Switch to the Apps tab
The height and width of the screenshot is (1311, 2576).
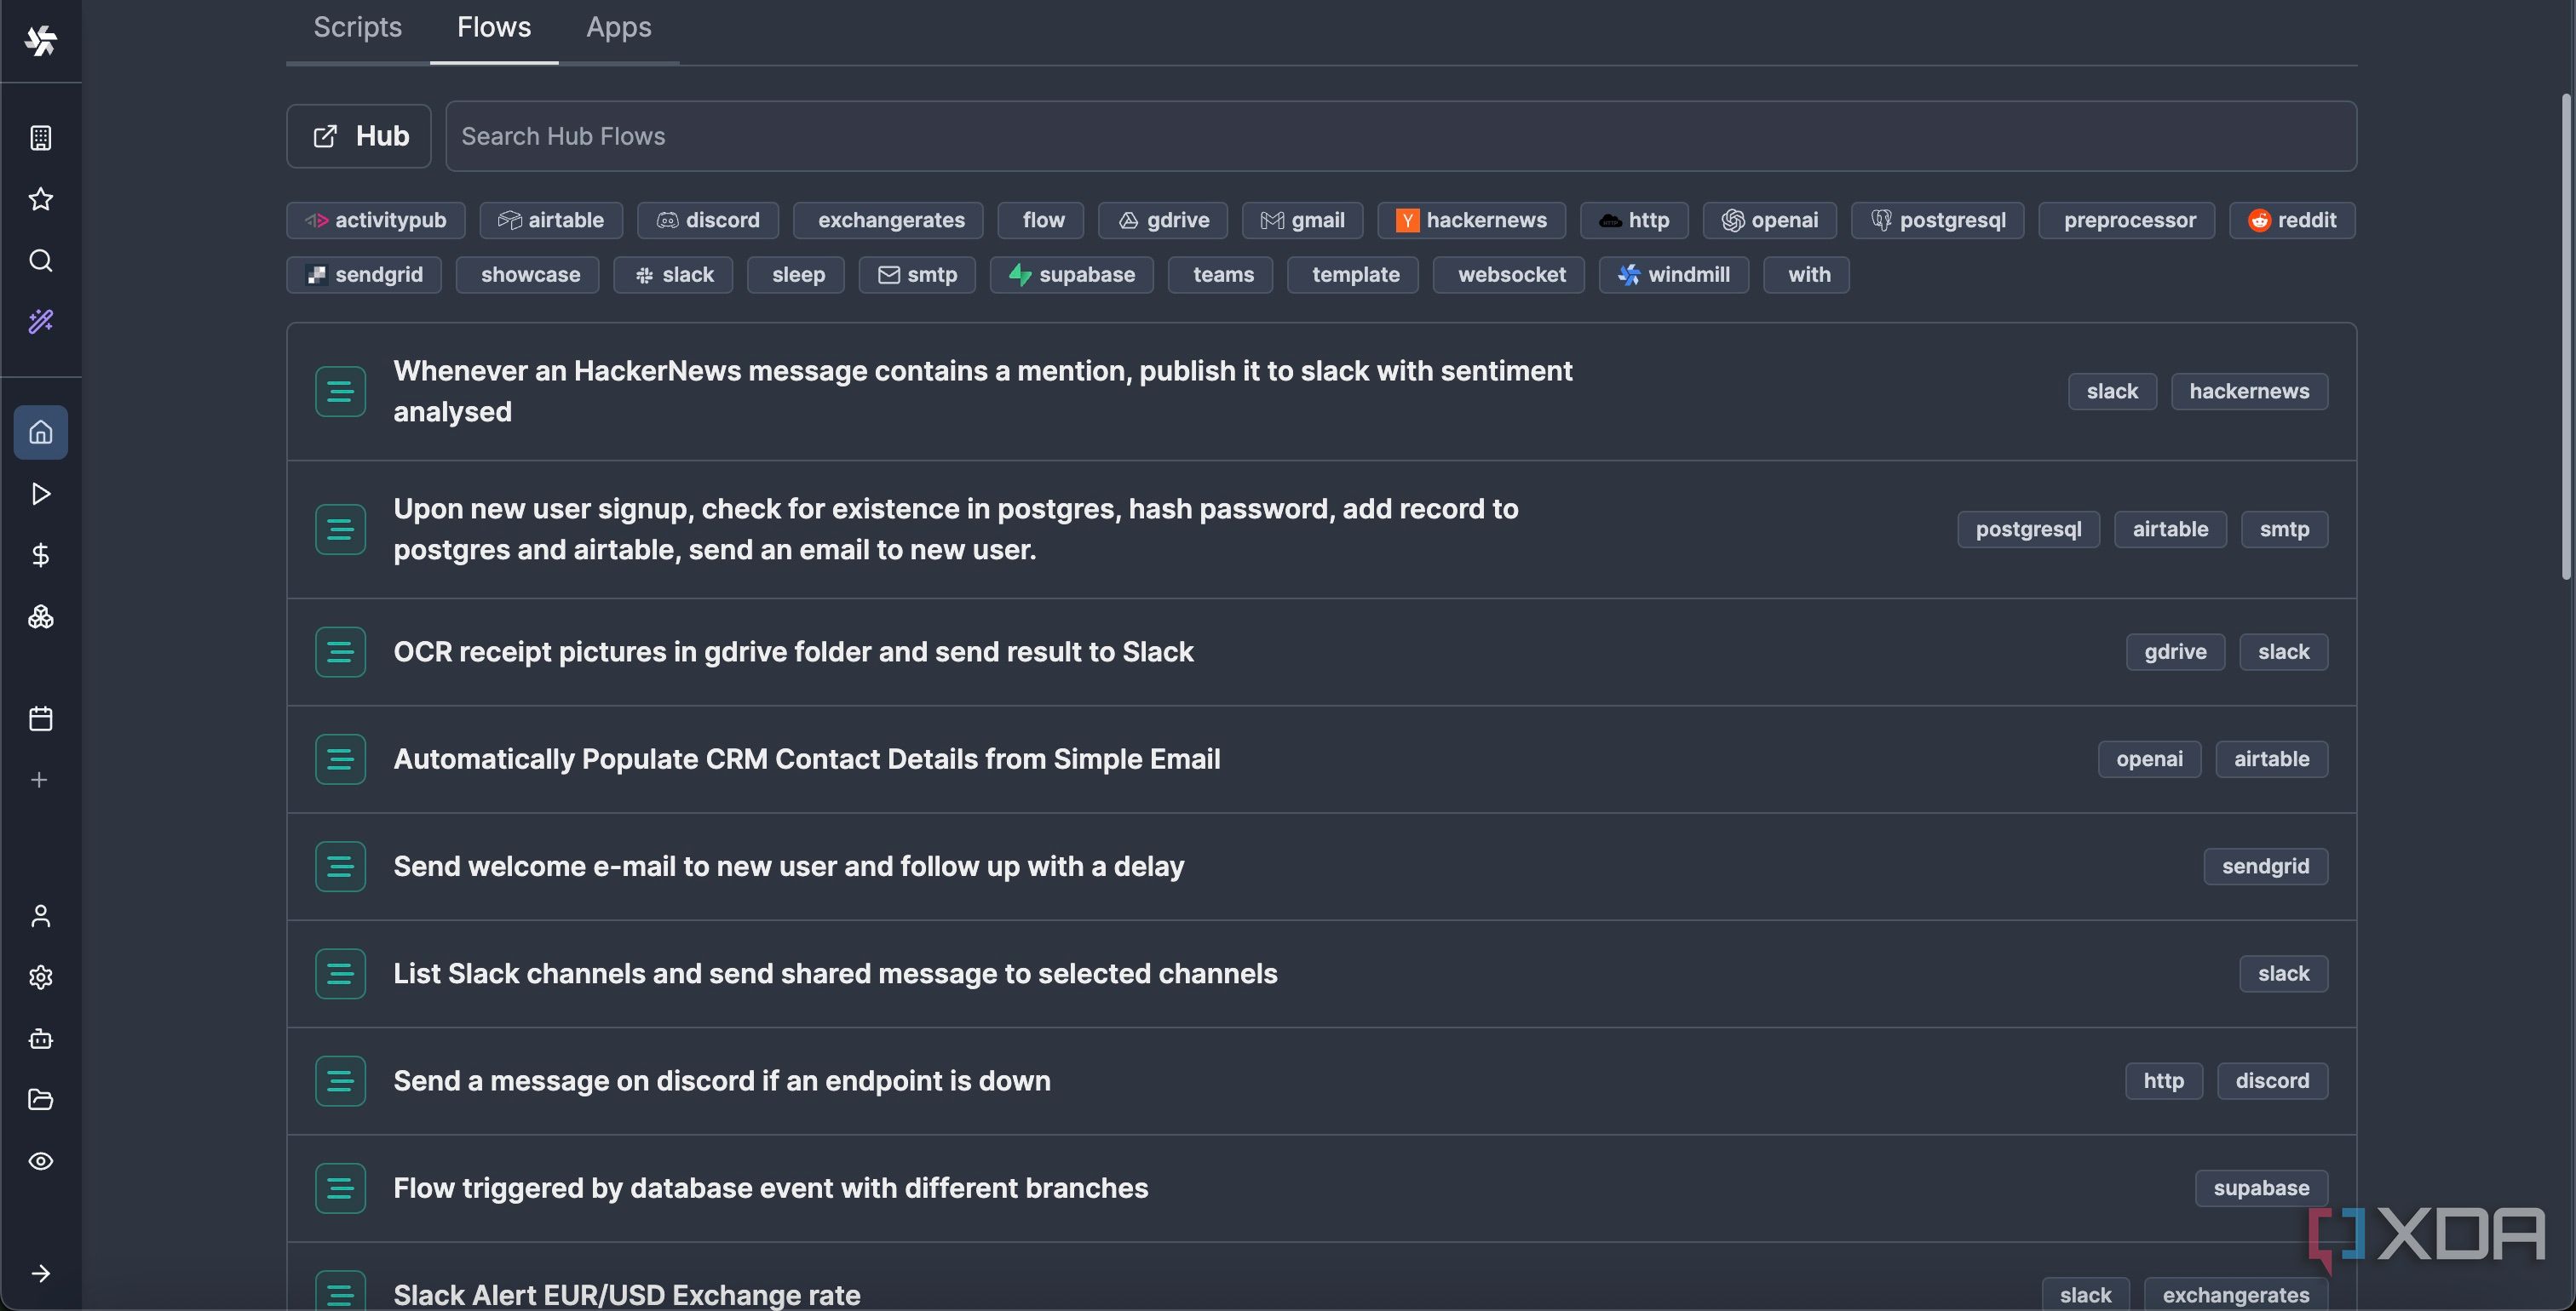point(619,28)
